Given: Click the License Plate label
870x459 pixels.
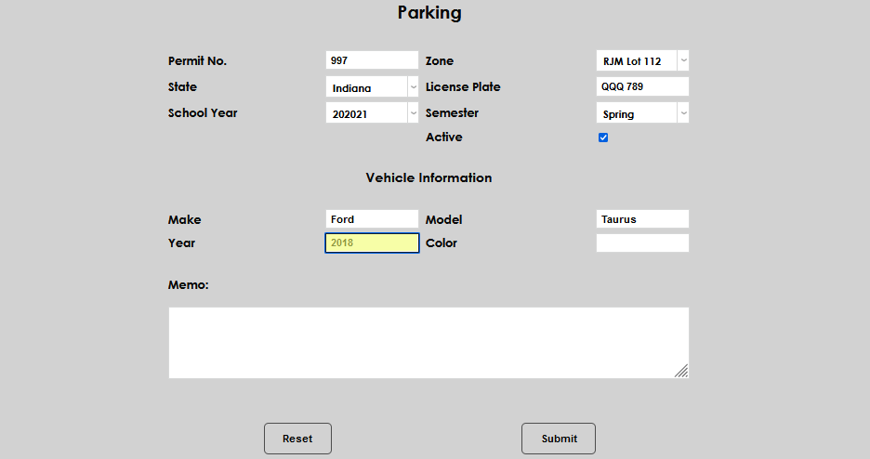Looking at the screenshot, I should click(463, 87).
